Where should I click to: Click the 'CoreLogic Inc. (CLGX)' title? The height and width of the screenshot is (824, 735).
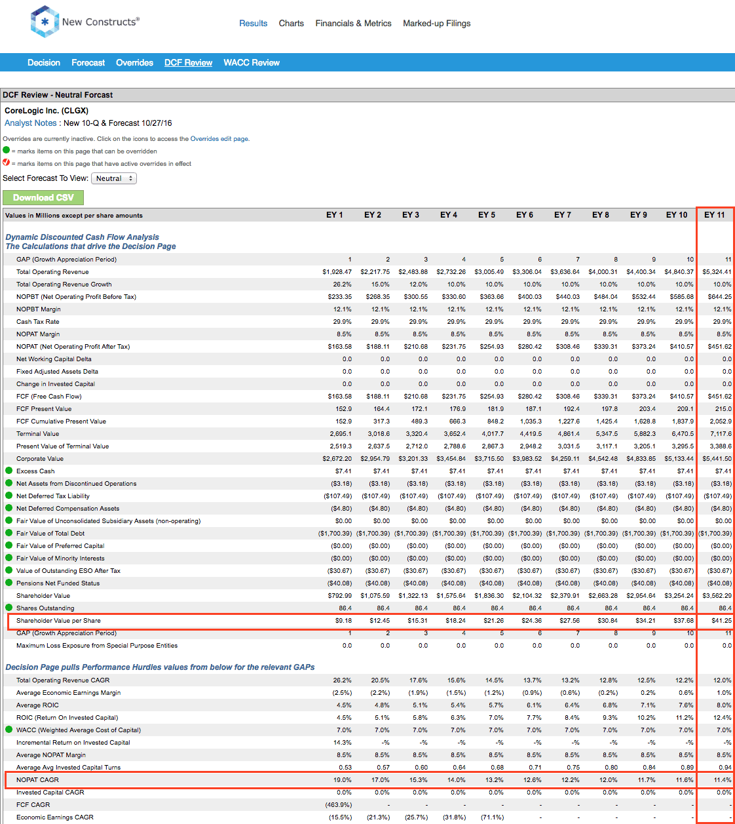click(47, 110)
